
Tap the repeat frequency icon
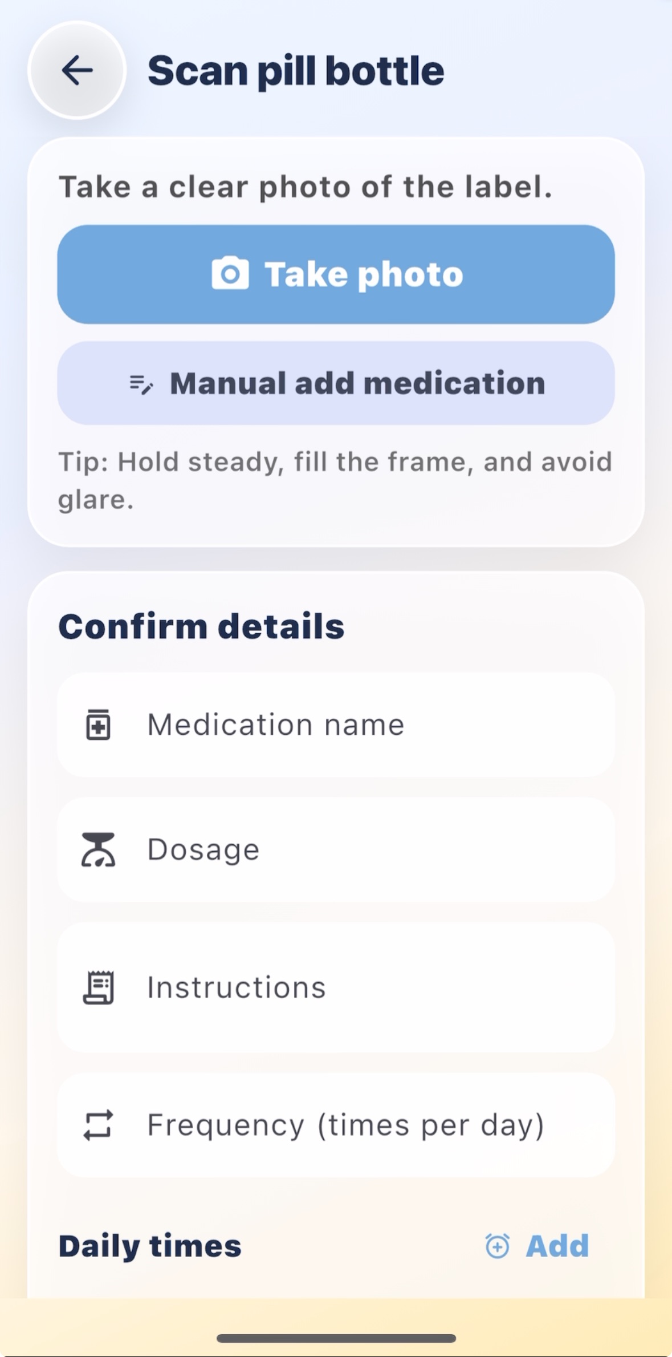click(x=98, y=1125)
